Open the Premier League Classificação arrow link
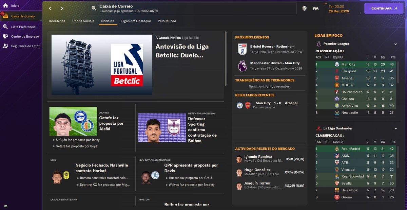Screen dimensions: 407x210 point(330,51)
